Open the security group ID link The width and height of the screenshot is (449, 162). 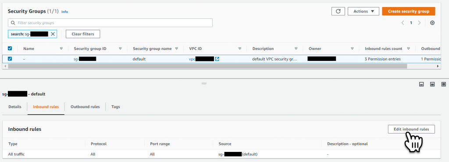tap(85, 59)
